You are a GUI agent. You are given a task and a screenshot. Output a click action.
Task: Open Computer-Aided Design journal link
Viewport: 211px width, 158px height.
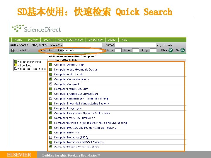pyautogui.click(x=69, y=65)
